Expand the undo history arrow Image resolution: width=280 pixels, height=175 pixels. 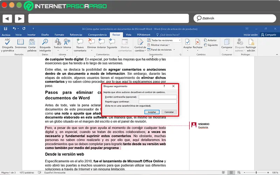[x=18, y=29]
